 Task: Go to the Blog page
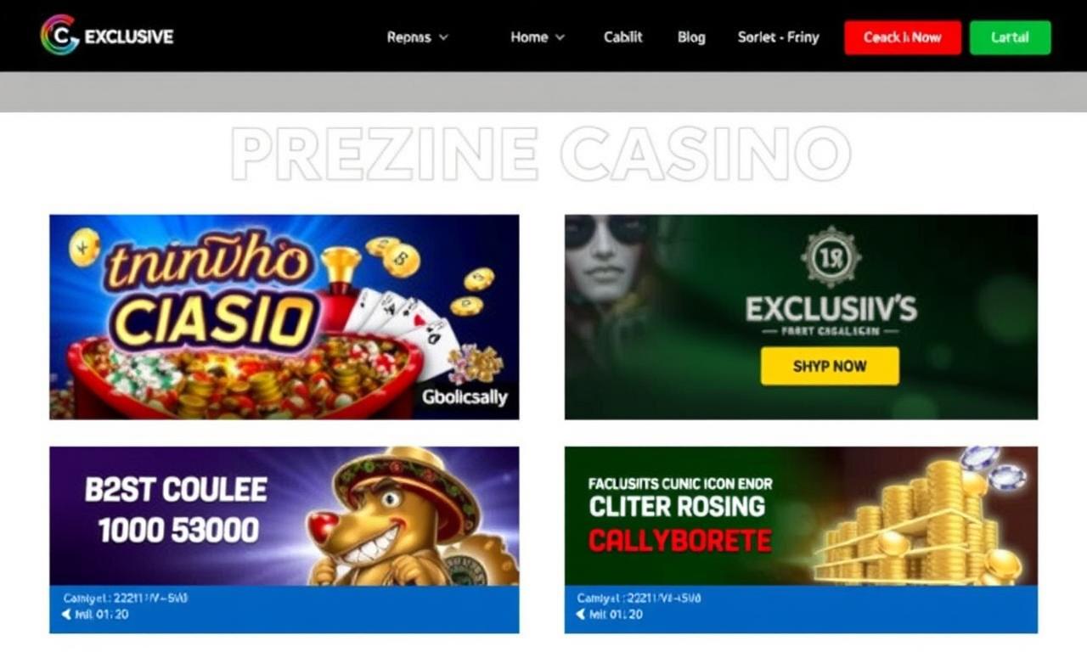[691, 37]
